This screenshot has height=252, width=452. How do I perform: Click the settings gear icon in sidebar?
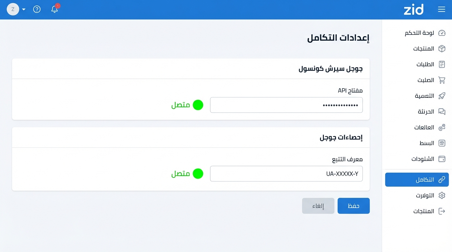pos(442,196)
